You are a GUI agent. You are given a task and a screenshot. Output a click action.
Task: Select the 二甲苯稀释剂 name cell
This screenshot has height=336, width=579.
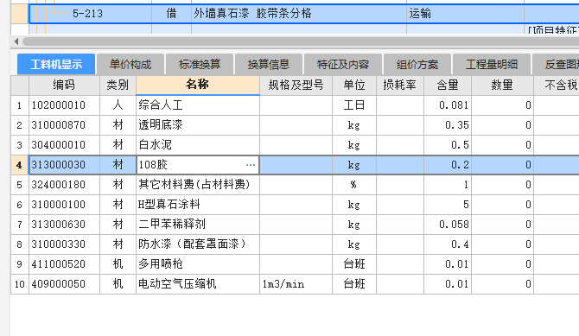pyautogui.click(x=198, y=225)
